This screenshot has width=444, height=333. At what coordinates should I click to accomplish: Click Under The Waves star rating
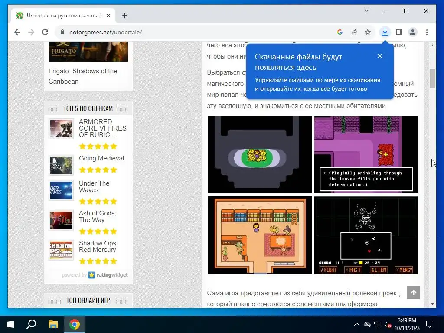click(x=98, y=201)
